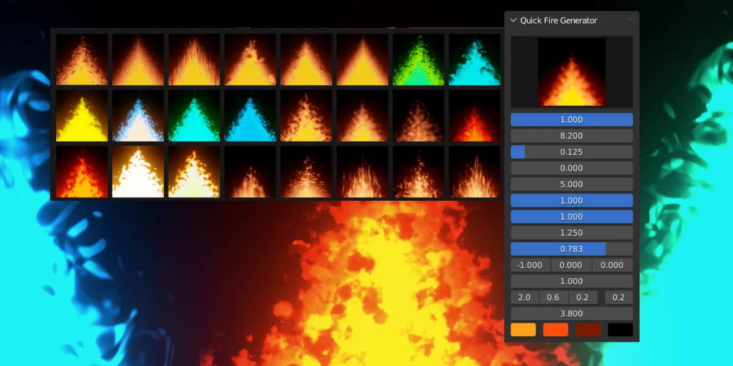Choose the cyan fire preset in top row
This screenshot has height=366, width=733.
pyautogui.click(x=475, y=59)
